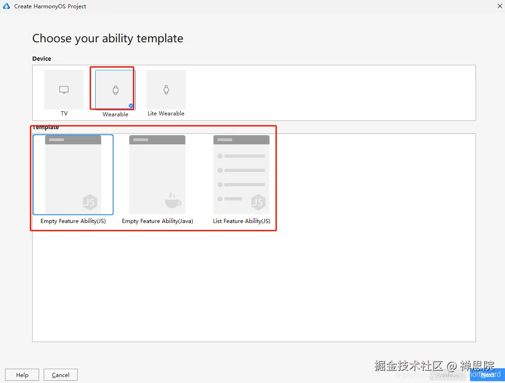Choose the List Feature Ability(JS) template
The image size is (505, 383).
coord(241,175)
